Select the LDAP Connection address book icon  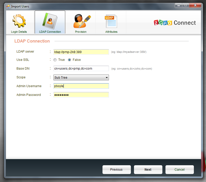[x=50, y=21]
